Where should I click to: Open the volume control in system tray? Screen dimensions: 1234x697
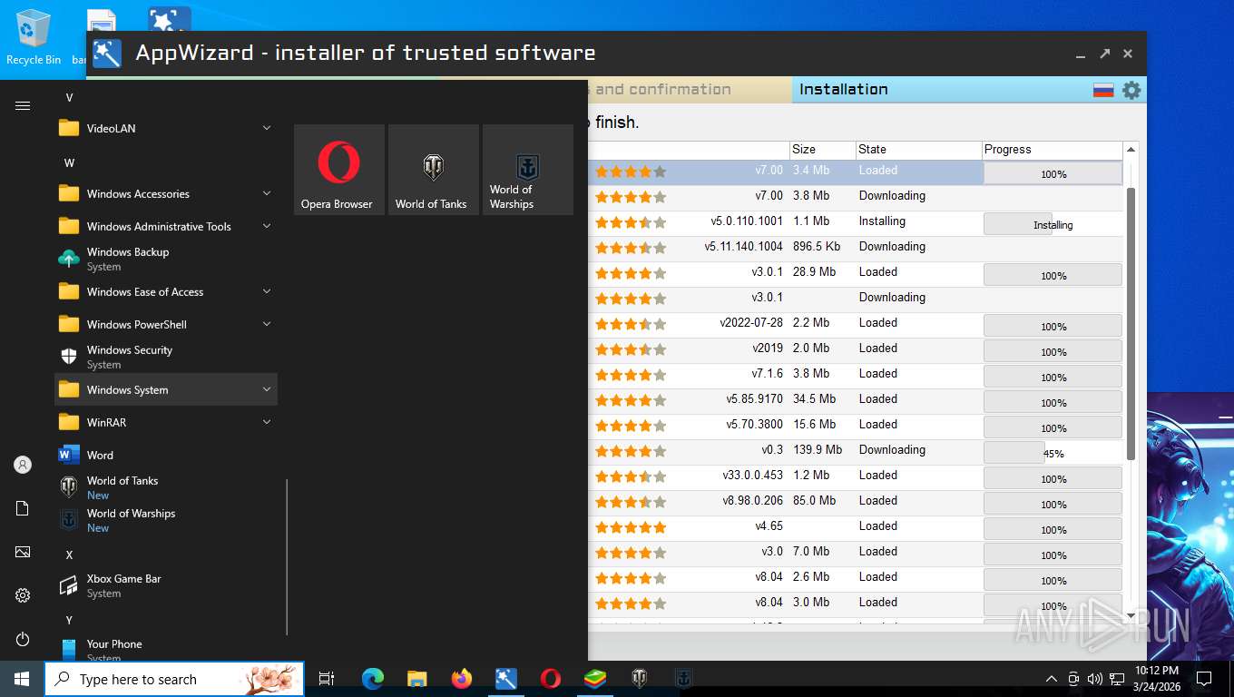[x=1094, y=679]
